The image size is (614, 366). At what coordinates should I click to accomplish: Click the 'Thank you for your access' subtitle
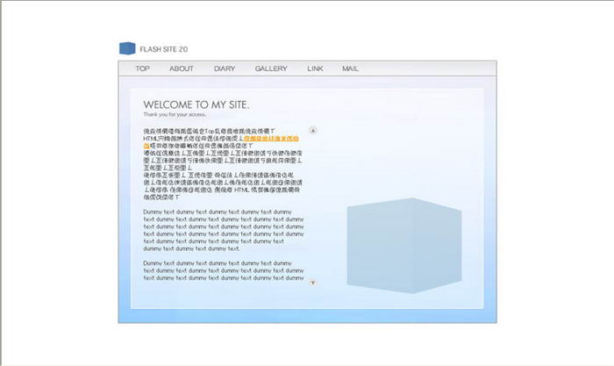tap(175, 114)
